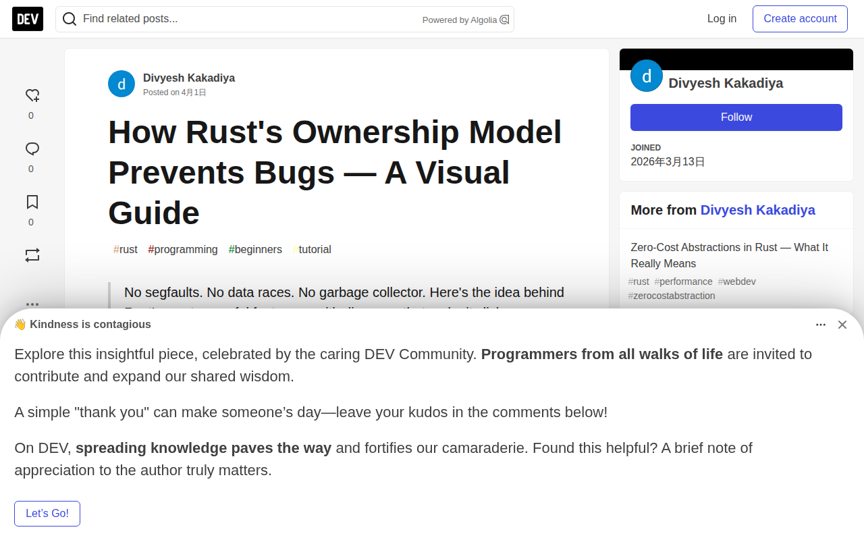Image resolution: width=864 pixels, height=540 pixels.
Task: Open author avatar next to post date
Action: 122,84
